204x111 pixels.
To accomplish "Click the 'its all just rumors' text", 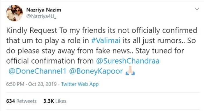I will pyautogui.click(x=152, y=41).
